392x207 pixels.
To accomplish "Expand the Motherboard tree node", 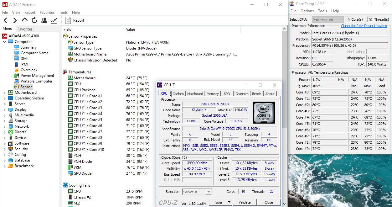I will pos(5,93).
